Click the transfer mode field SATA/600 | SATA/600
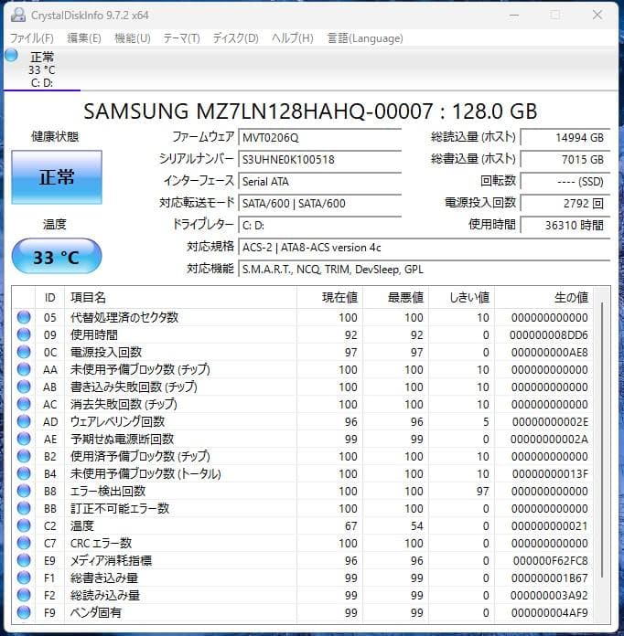Viewport: 624px width, 636px height. 319,203
